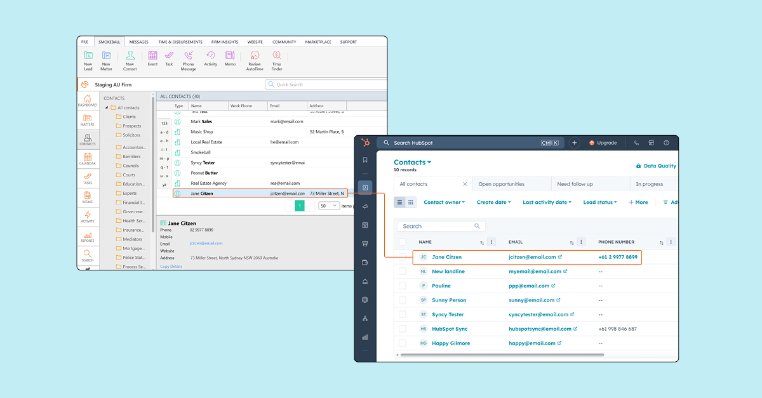Open the Create date filter dropdown

[495, 202]
